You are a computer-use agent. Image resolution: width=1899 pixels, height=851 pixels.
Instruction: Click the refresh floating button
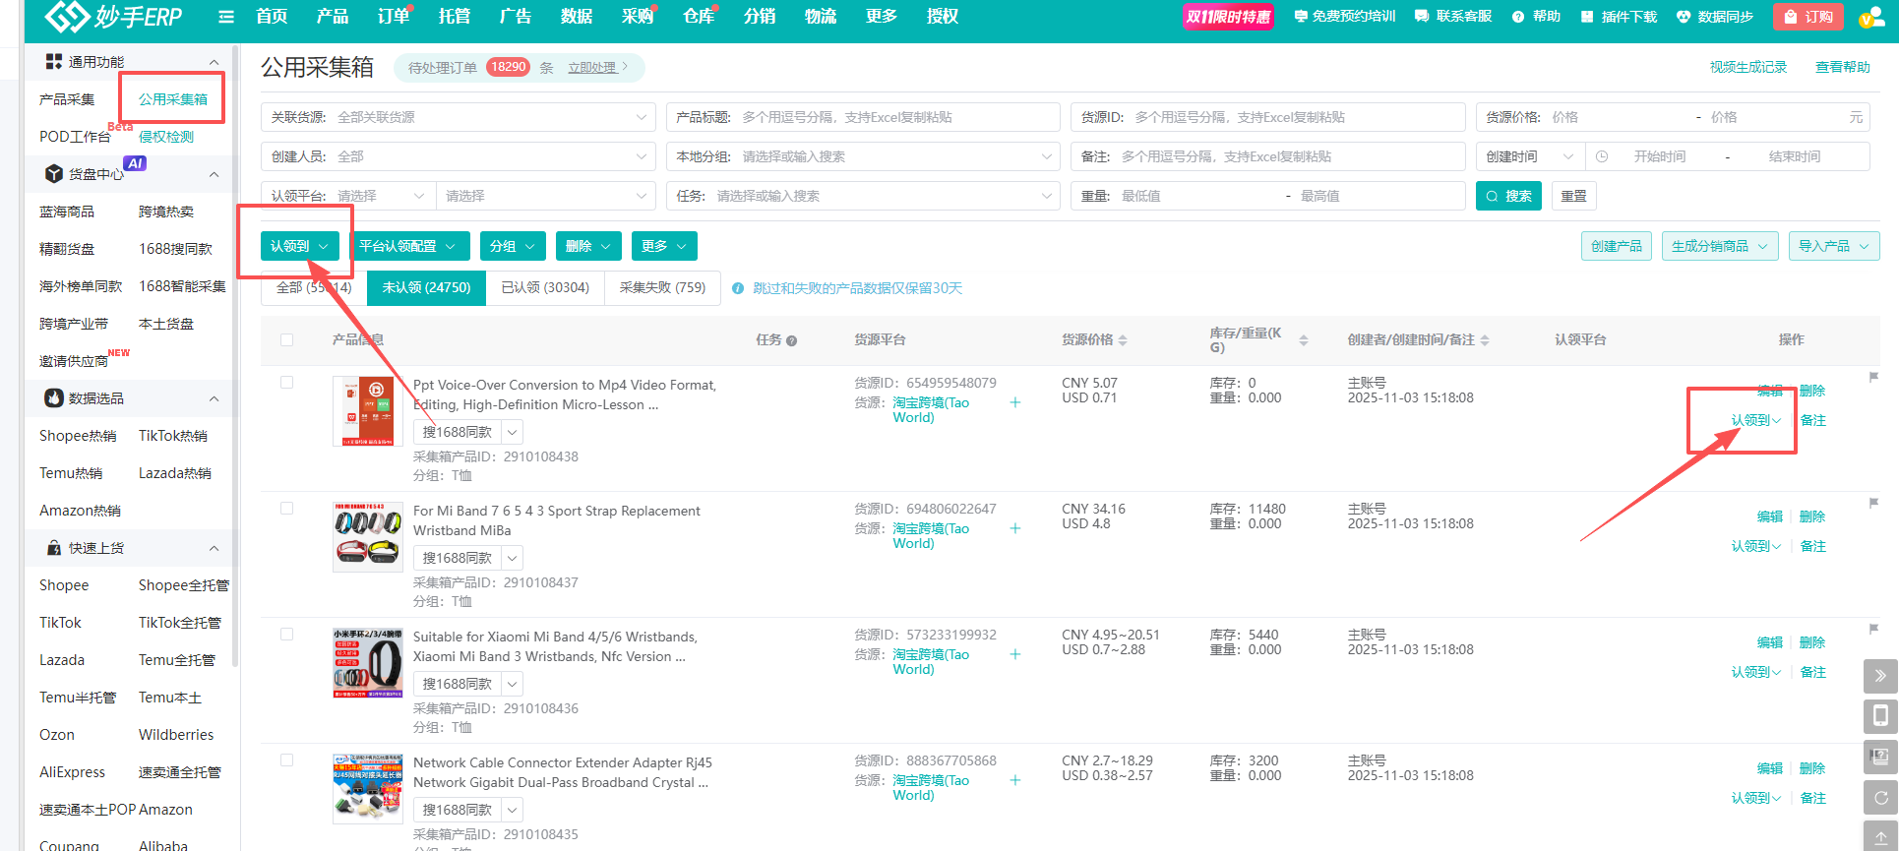[1880, 798]
